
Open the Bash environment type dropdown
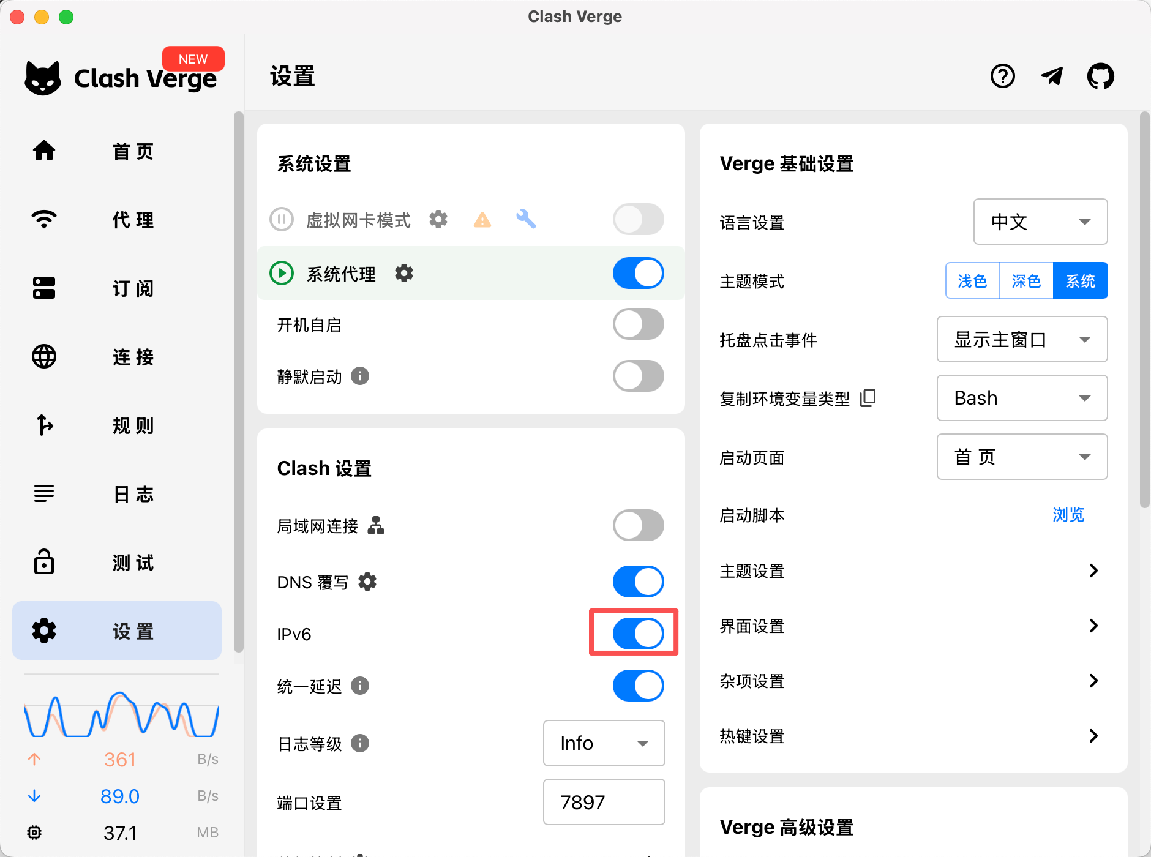point(1022,398)
